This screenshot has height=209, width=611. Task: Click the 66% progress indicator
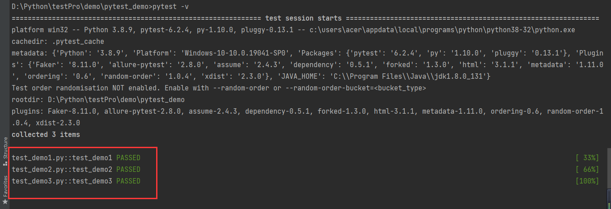587,169
